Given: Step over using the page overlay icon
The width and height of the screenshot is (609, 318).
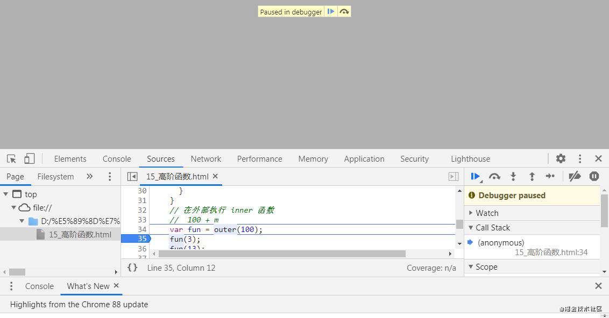Looking at the screenshot, I should click(x=344, y=12).
